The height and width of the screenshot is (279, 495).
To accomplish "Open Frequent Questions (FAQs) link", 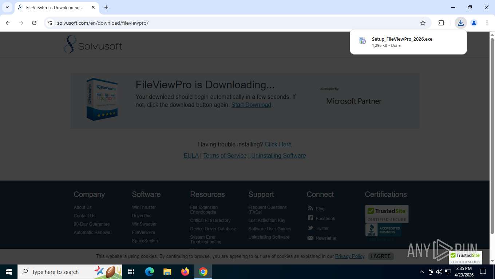I will click(268, 210).
